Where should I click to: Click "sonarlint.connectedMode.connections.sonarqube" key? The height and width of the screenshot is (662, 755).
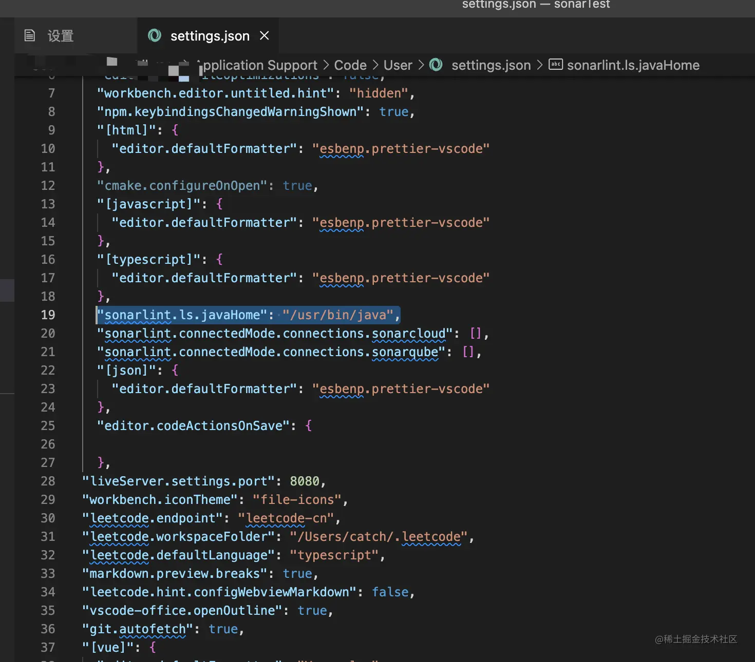(271, 352)
